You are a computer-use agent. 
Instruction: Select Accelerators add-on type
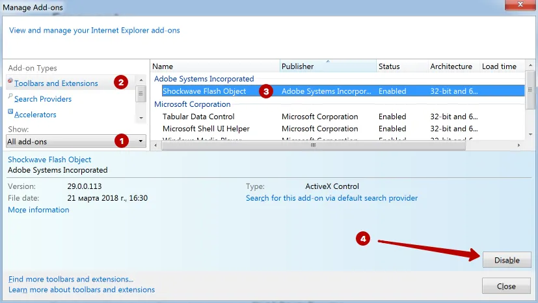35,115
